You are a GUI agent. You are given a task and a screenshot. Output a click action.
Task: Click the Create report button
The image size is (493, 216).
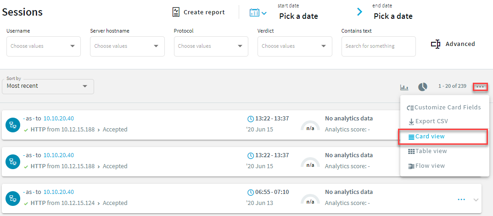point(198,12)
